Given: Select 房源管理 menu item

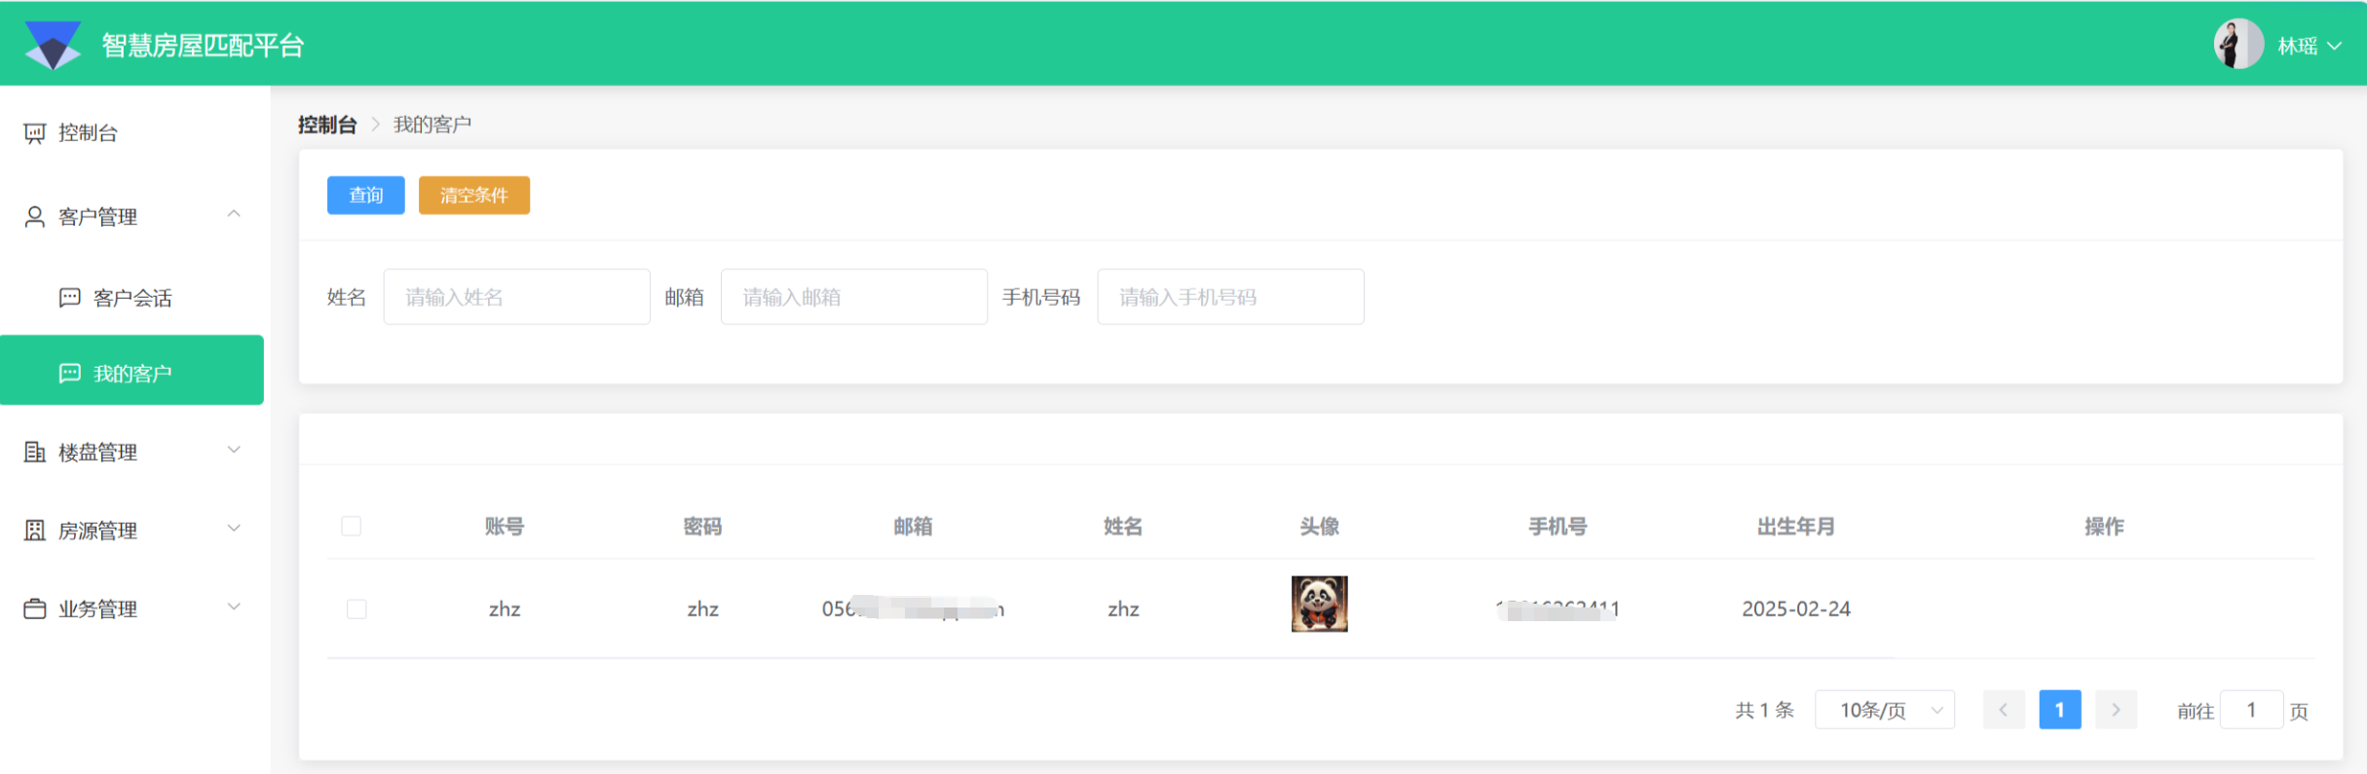Looking at the screenshot, I should [132, 531].
